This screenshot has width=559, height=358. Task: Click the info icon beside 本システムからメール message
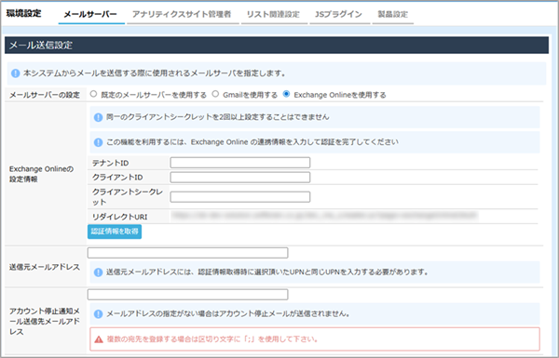[15, 73]
